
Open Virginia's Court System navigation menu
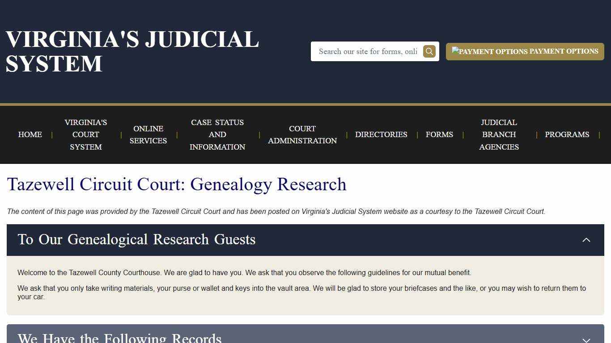85,134
